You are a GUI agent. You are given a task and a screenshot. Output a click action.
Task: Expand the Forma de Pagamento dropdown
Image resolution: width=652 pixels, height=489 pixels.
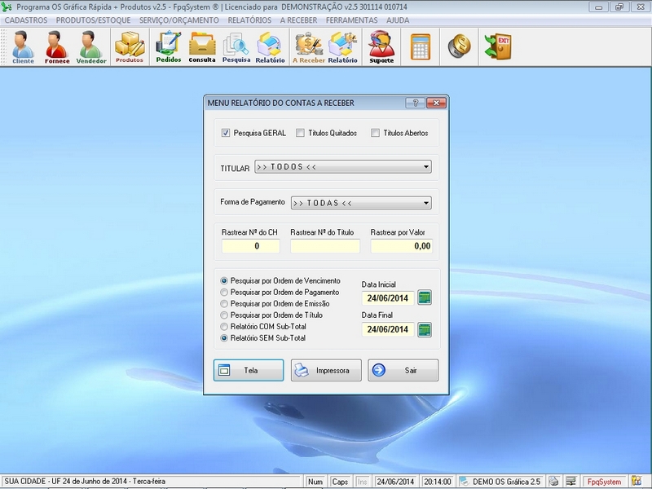426,203
